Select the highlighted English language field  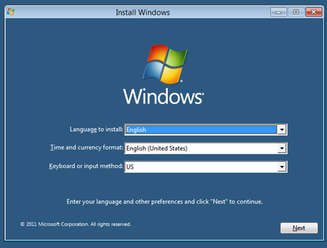201,130
